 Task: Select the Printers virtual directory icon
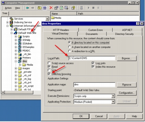20,58
